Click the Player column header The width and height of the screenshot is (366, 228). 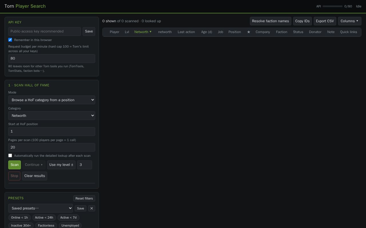click(114, 32)
